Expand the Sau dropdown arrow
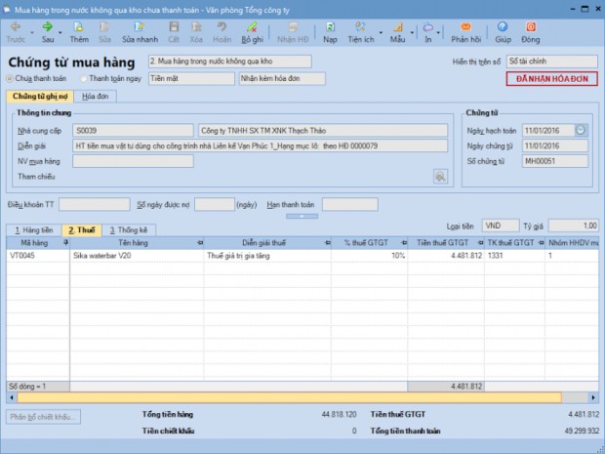Viewport: 605px width, 454px height. tap(60, 33)
